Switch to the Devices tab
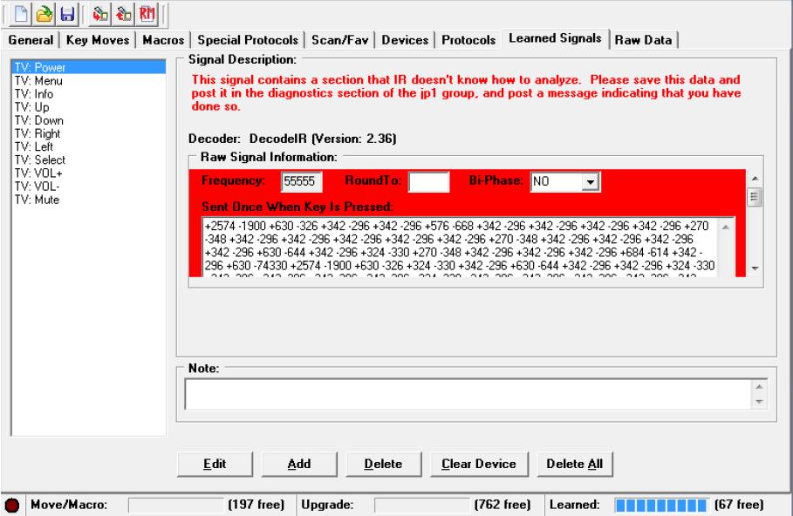The height and width of the screenshot is (516, 793). tap(405, 40)
